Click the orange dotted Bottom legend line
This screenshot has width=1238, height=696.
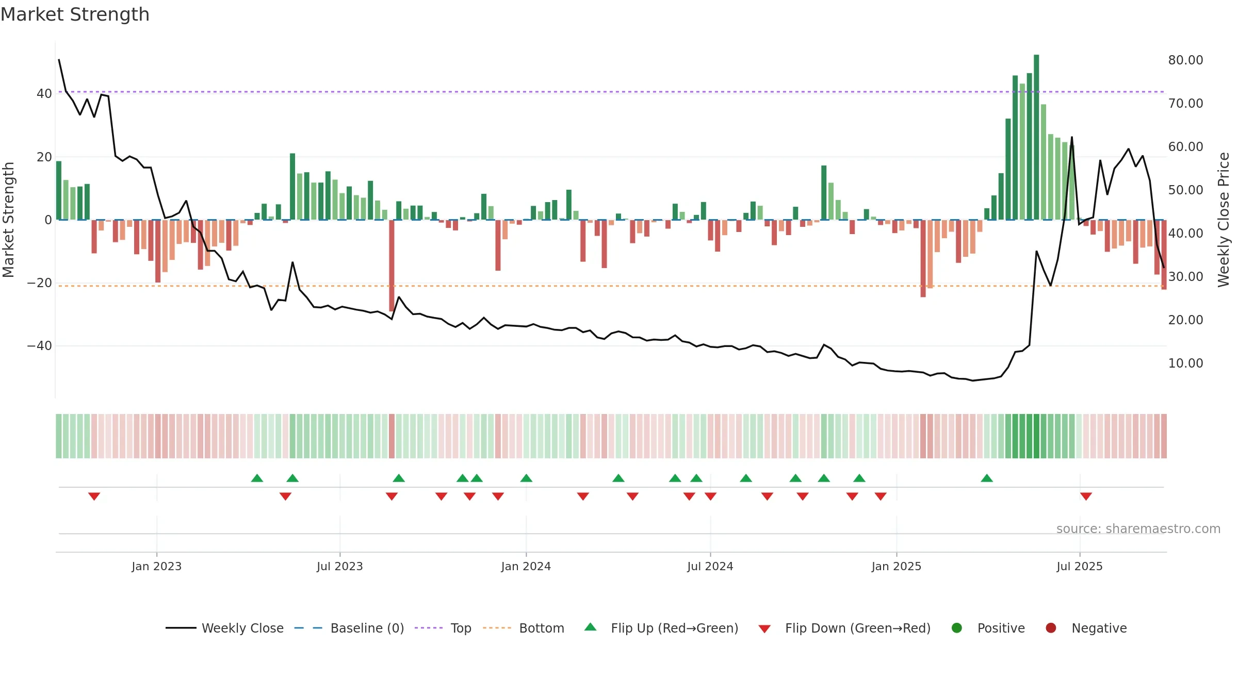(497, 628)
